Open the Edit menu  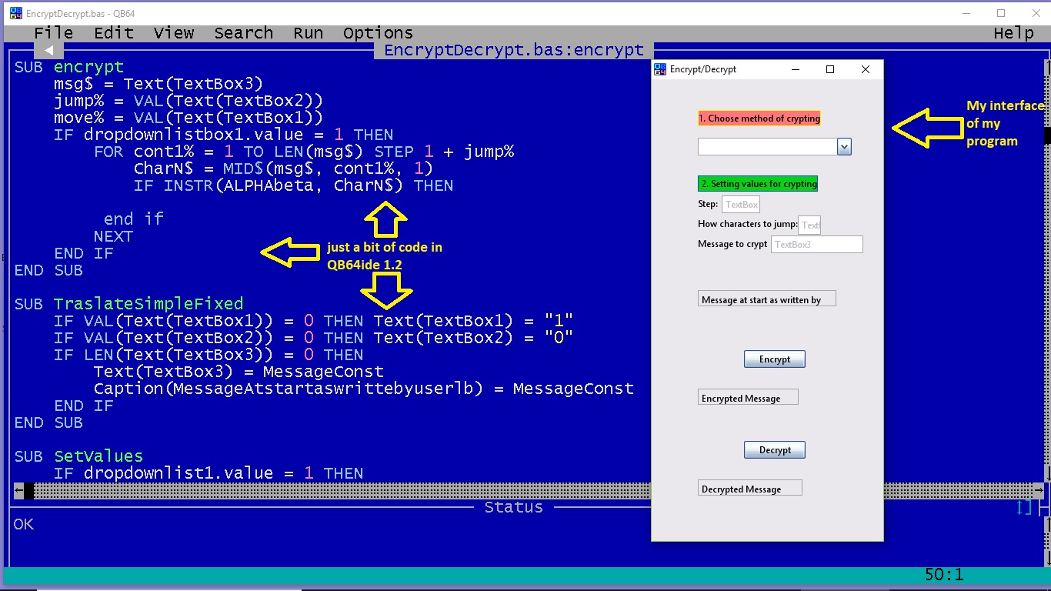tap(114, 33)
